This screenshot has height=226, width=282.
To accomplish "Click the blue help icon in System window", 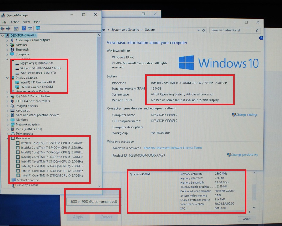I will pos(261,38).
